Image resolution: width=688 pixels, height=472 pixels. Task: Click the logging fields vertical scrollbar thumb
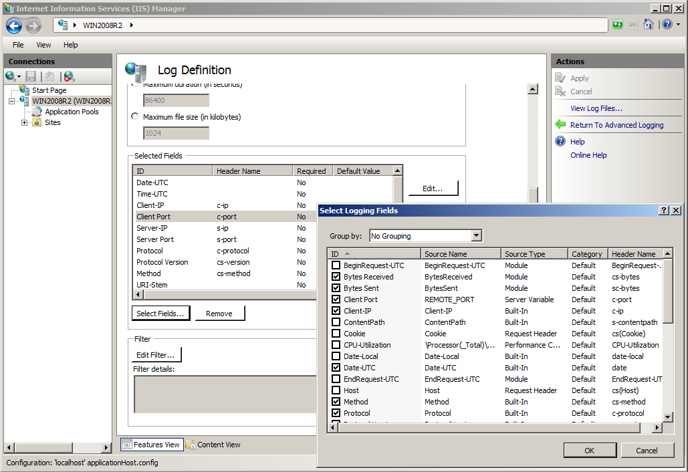668,291
